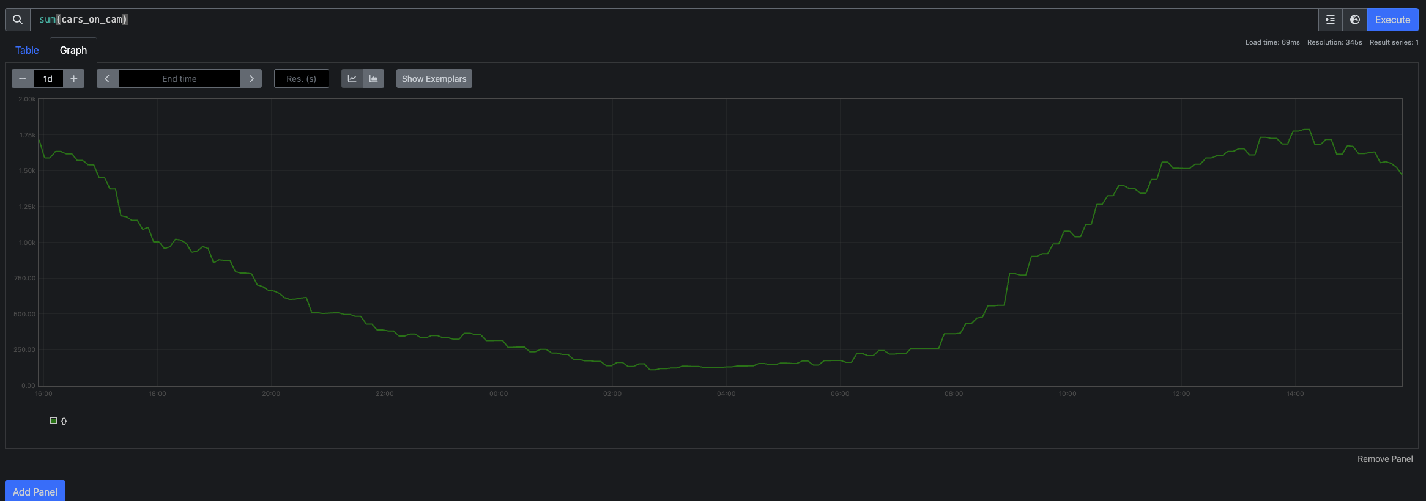
Task: Select the Graph tab
Action: click(73, 50)
